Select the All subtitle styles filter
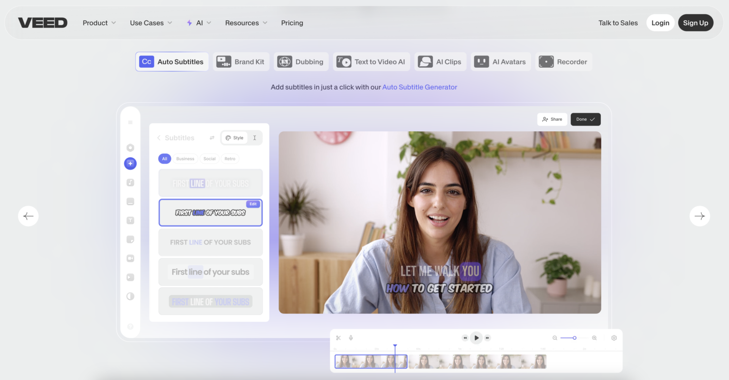Screen dimensions: 729x380 (x=165, y=159)
